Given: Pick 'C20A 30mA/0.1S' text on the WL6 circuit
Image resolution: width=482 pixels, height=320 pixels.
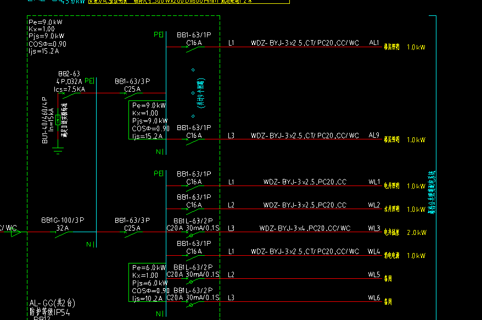Looking at the screenshot, I should click(193, 297).
